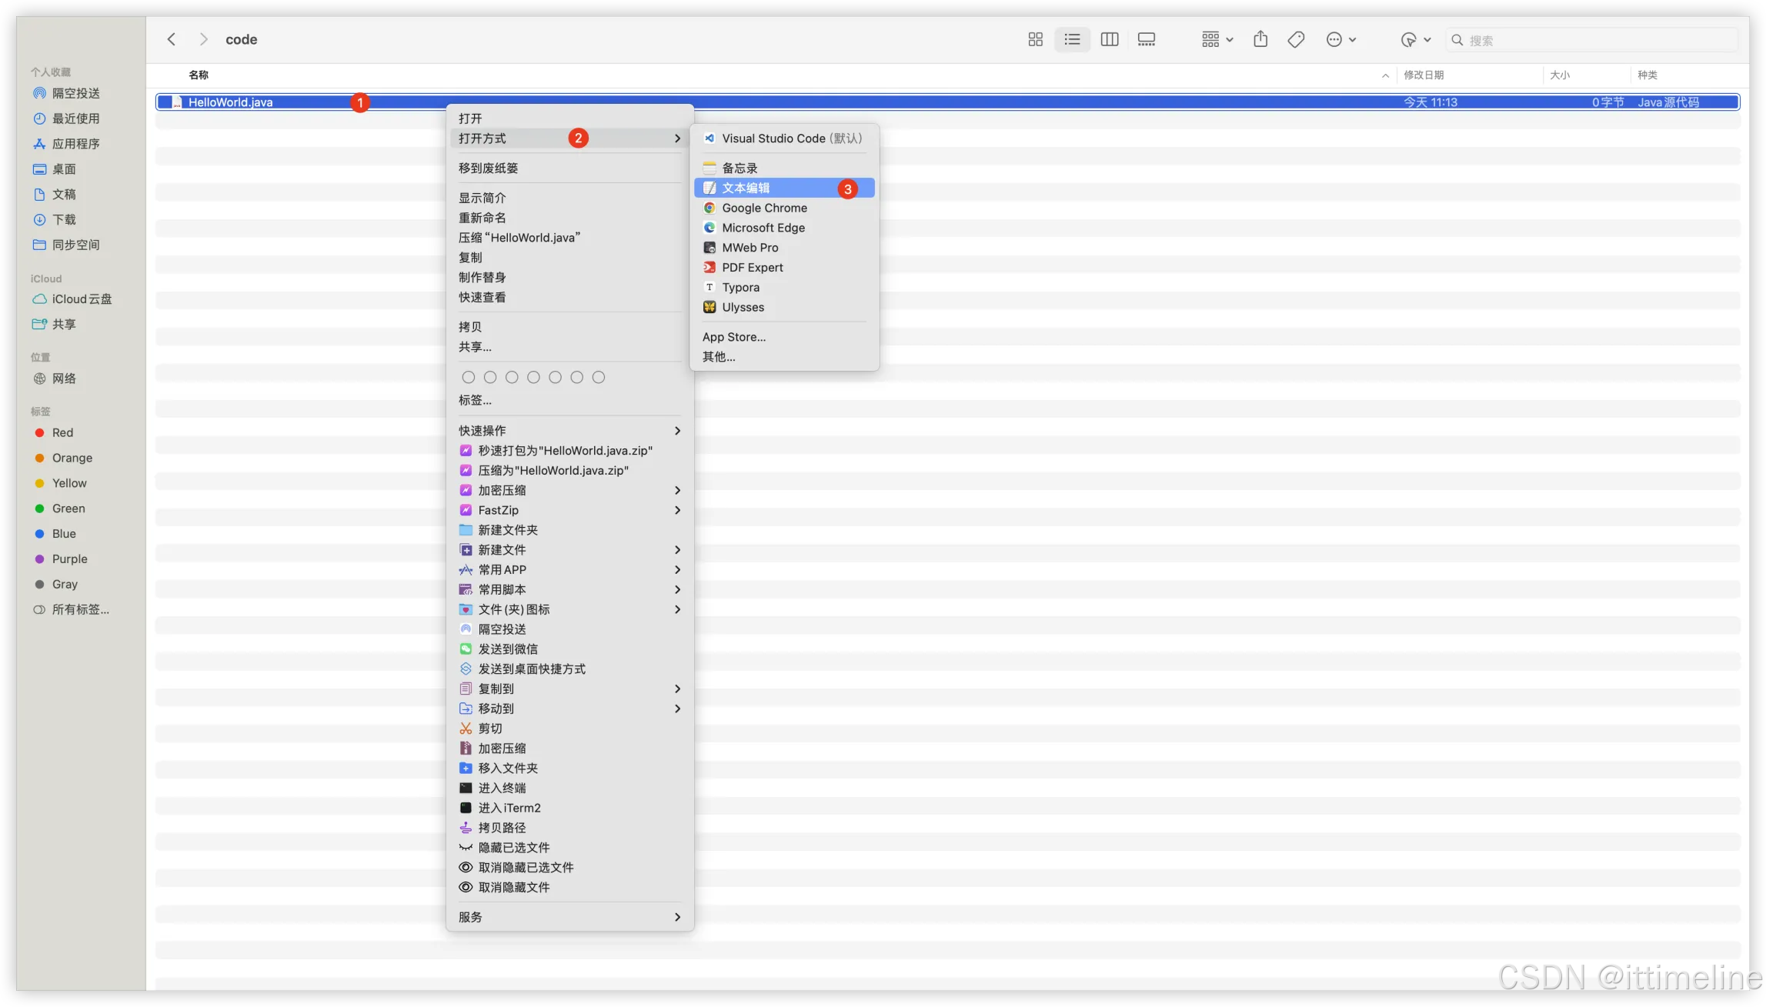
Task: Open the group-by dropdown in toolbar
Action: (1217, 40)
